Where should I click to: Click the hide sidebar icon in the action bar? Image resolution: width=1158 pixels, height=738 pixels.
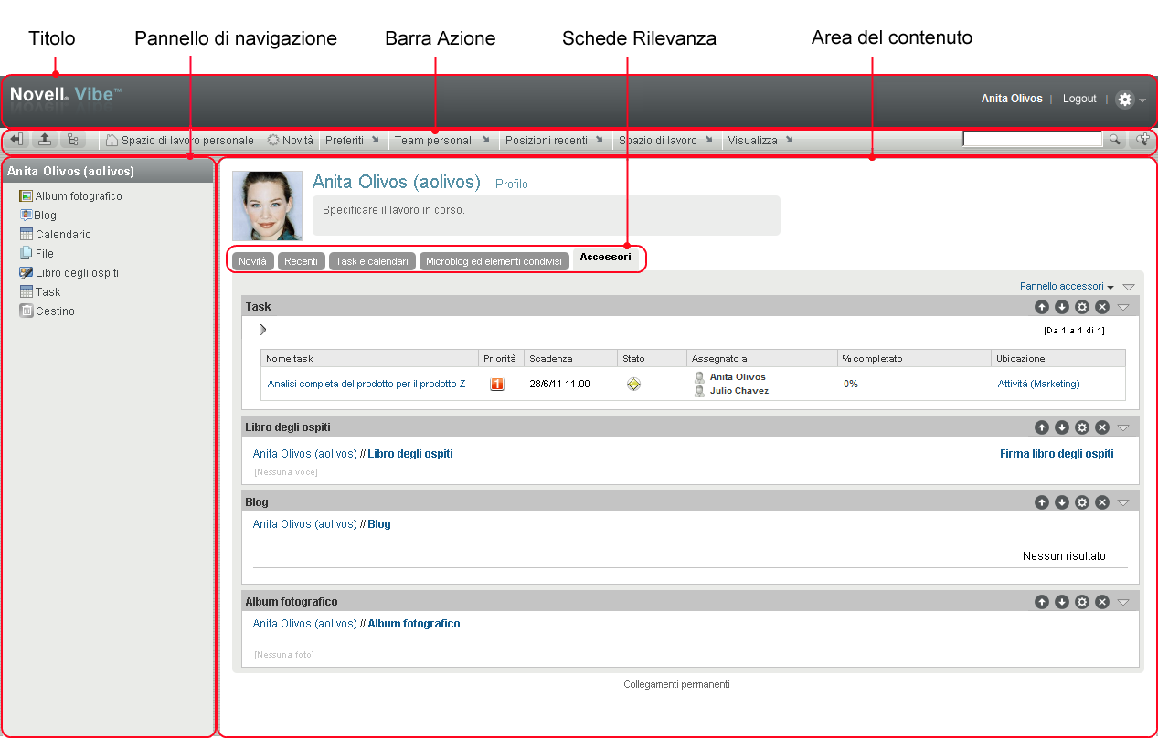point(16,140)
